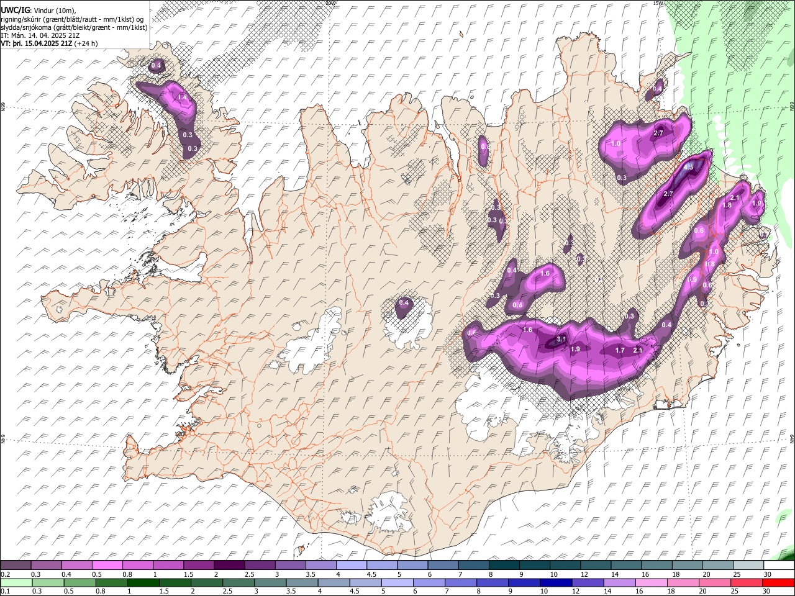
Task: Click the 'slydda/snjókoma' legend description line
Action: [x=74, y=27]
